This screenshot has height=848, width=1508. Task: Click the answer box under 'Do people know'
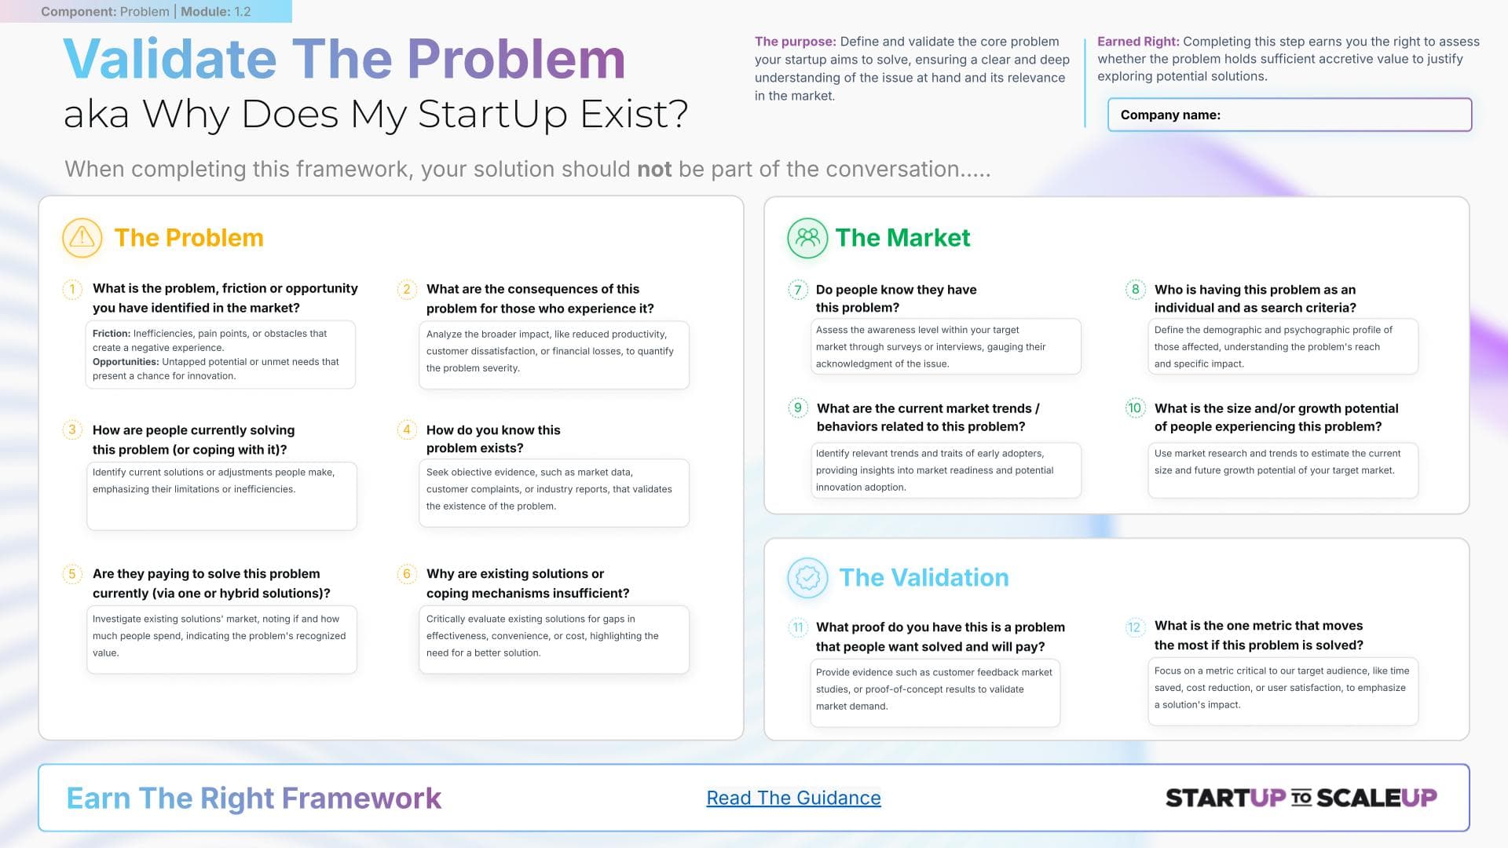[946, 346]
